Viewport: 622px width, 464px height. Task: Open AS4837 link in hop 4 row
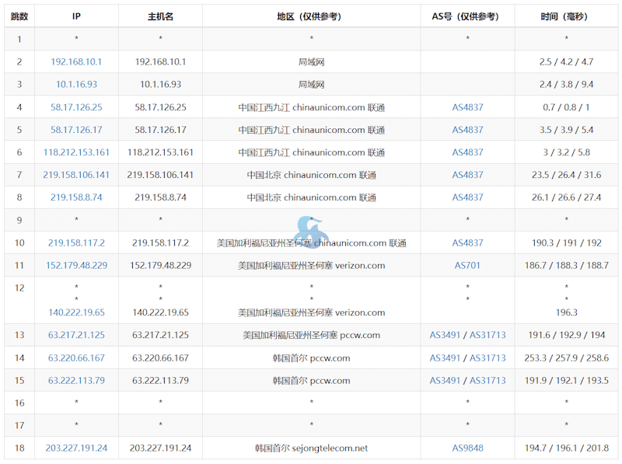(x=468, y=107)
